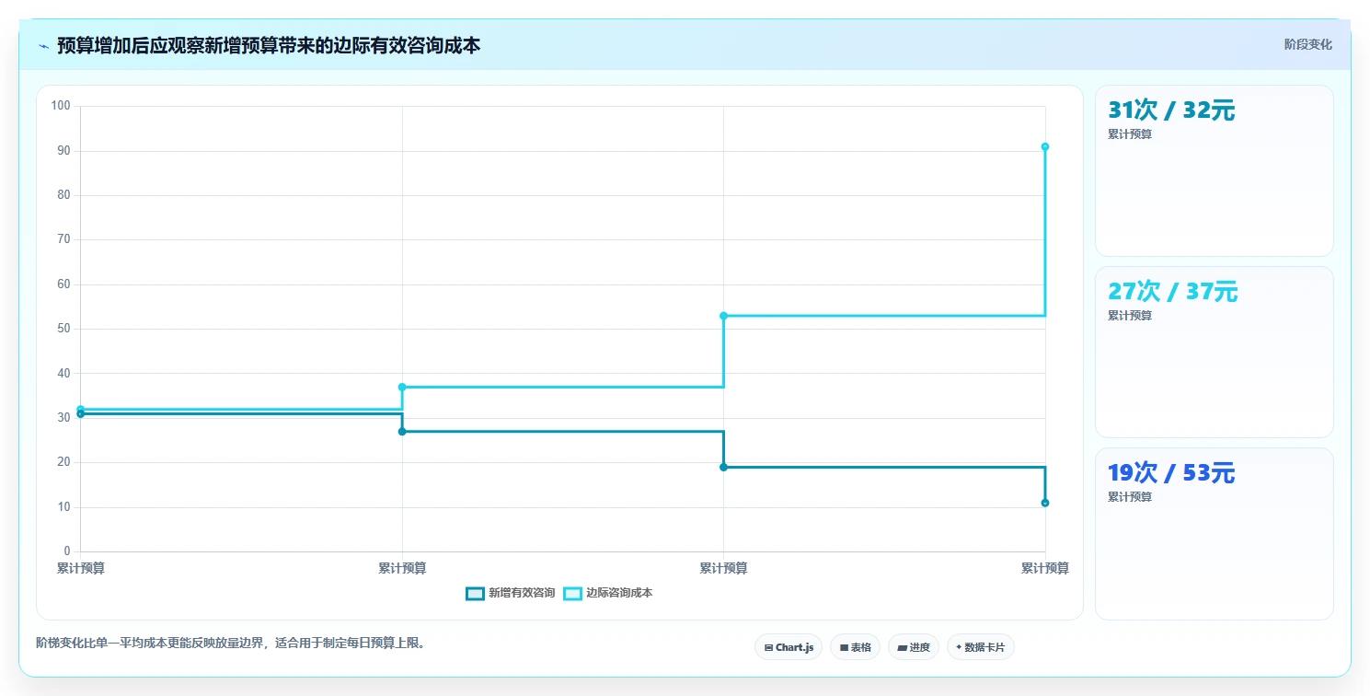
Task: Click the 边际咨询成本 data point at 32
Action: pyautogui.click(x=80, y=409)
